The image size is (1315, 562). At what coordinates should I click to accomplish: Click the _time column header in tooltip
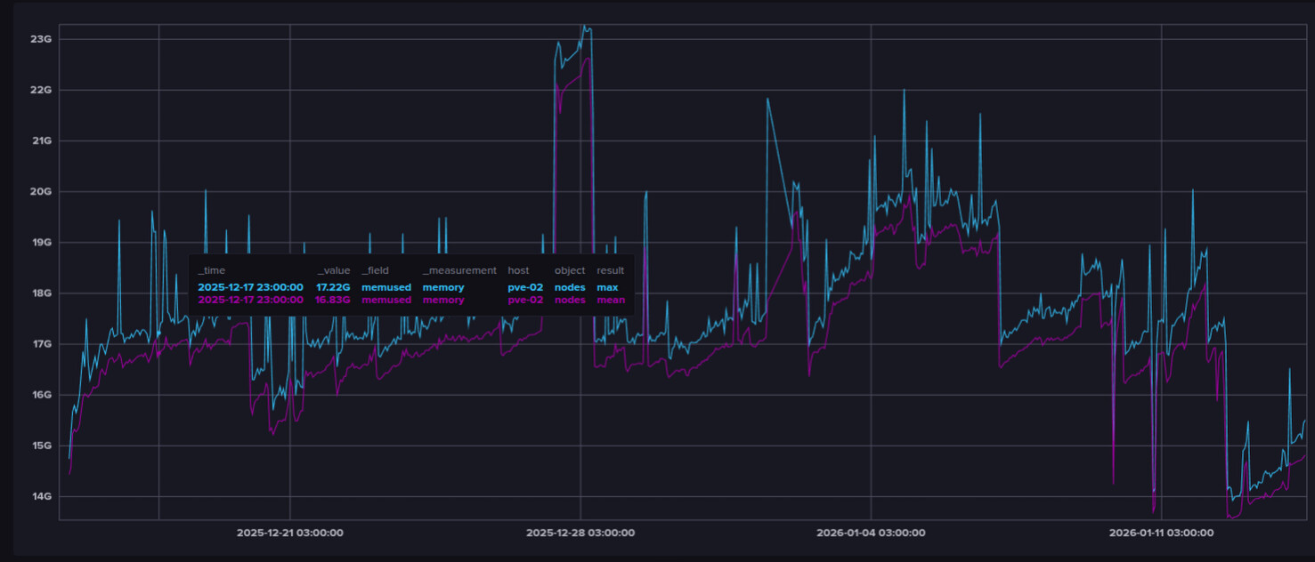pyautogui.click(x=212, y=270)
